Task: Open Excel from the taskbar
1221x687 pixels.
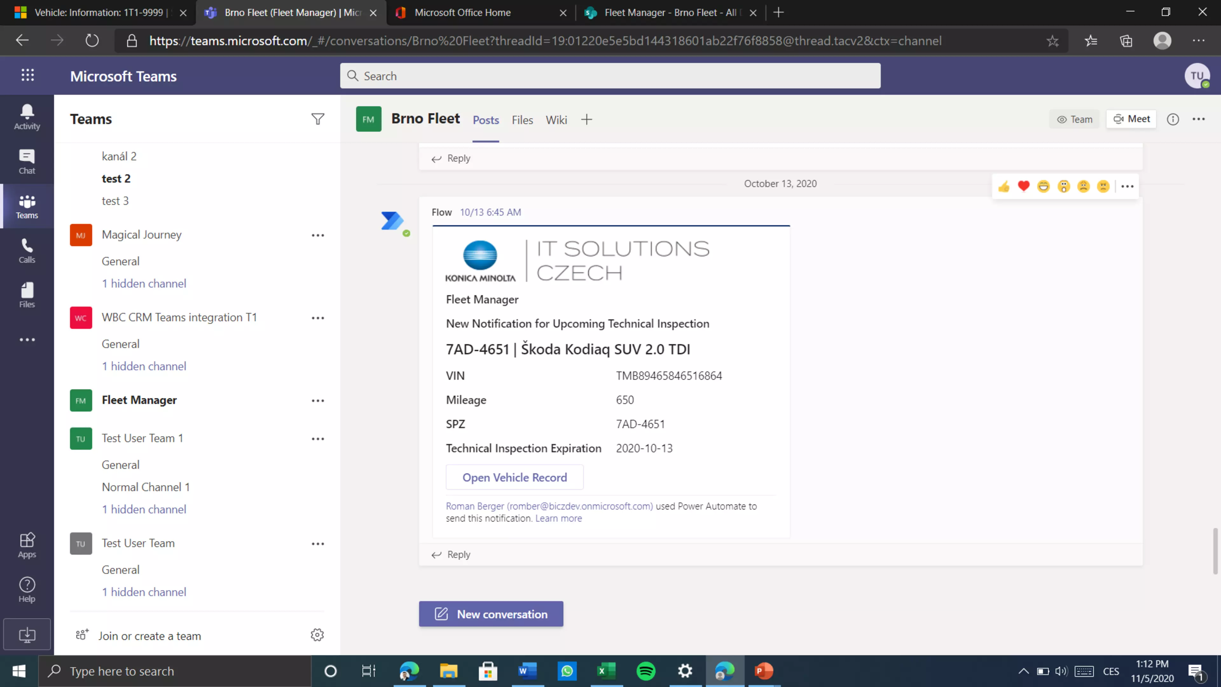Action: (606, 671)
